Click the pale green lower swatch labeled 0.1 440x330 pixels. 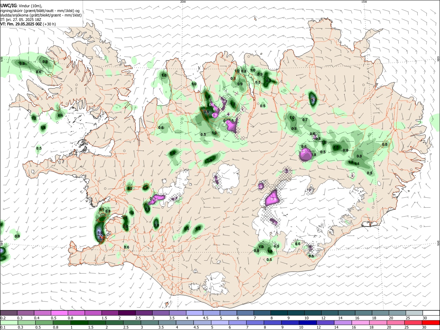[x=9, y=323]
